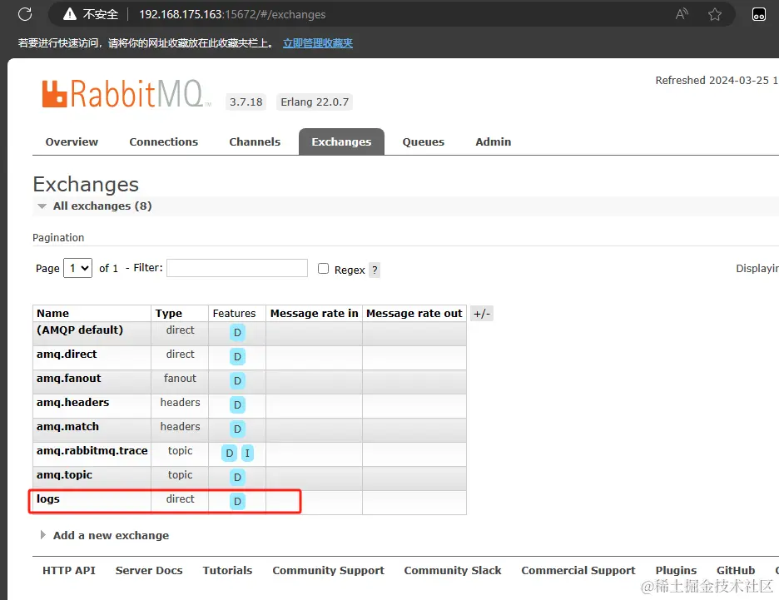This screenshot has height=600, width=779.
Task: Add the page to favorites with the star icon
Action: click(715, 14)
